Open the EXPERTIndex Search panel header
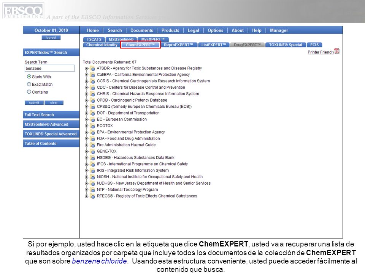This screenshot has height=273, width=365. pyautogui.click(x=51, y=52)
